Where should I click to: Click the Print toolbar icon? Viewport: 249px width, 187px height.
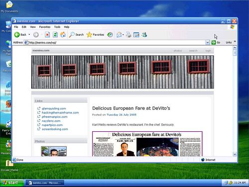[128, 35]
